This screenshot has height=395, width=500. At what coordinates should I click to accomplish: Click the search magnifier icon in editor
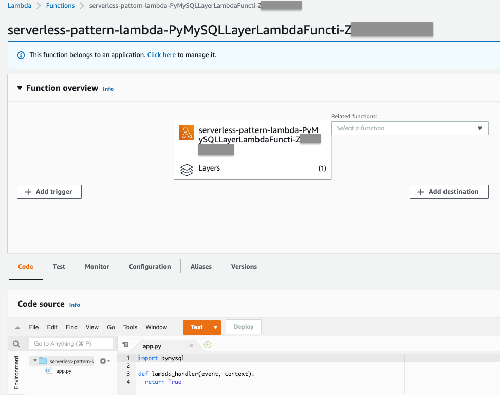(x=16, y=344)
